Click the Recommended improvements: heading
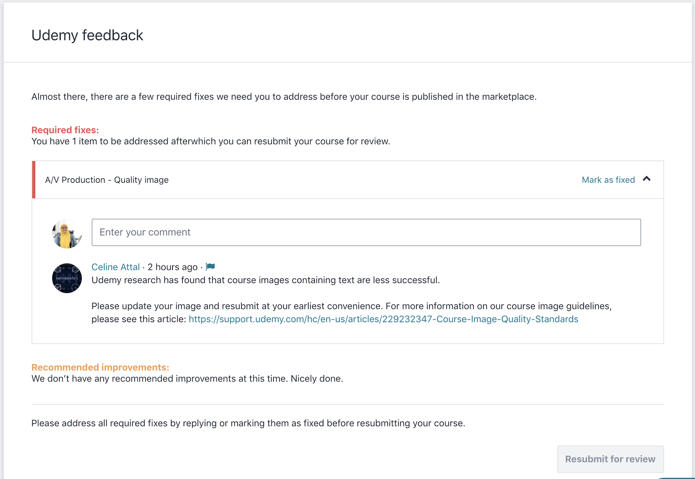This screenshot has height=479, width=695. (x=100, y=367)
